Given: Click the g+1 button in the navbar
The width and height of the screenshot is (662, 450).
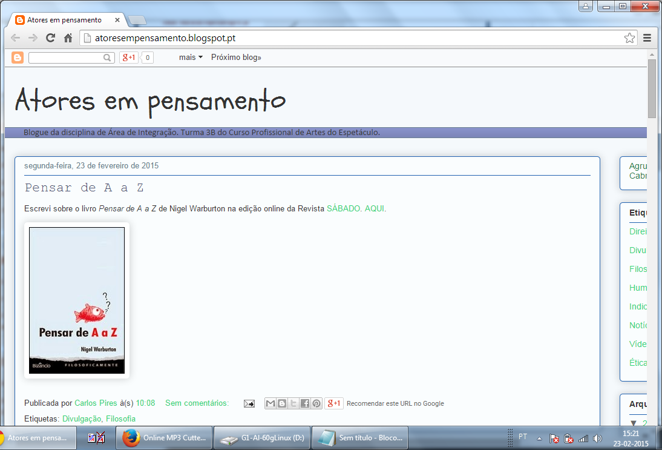Looking at the screenshot, I should pyautogui.click(x=129, y=58).
